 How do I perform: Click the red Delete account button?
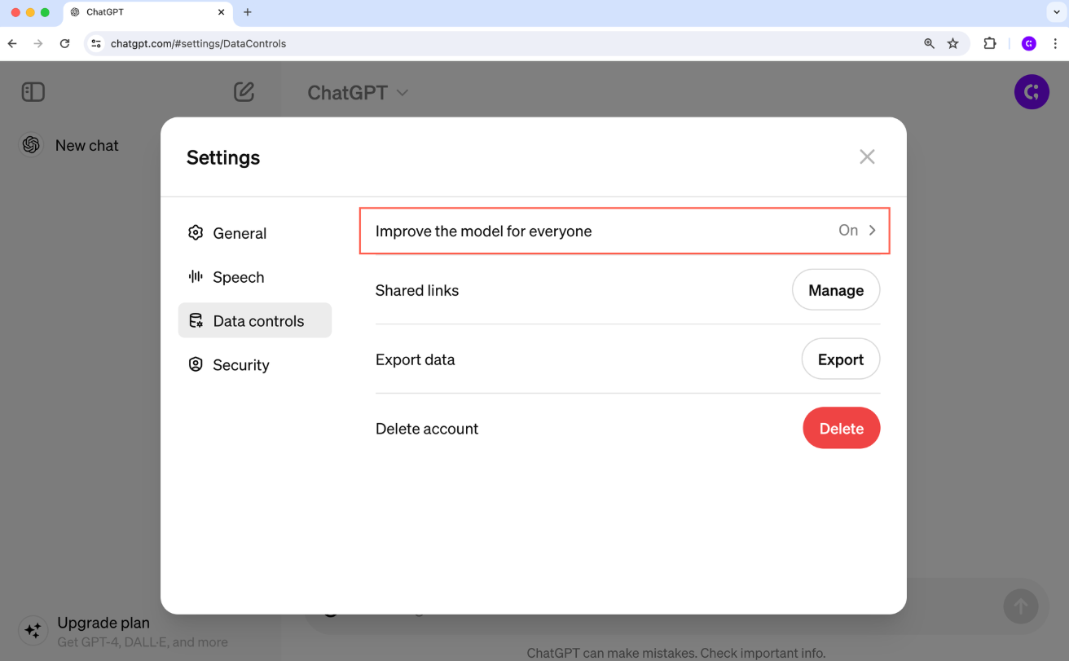[842, 428]
